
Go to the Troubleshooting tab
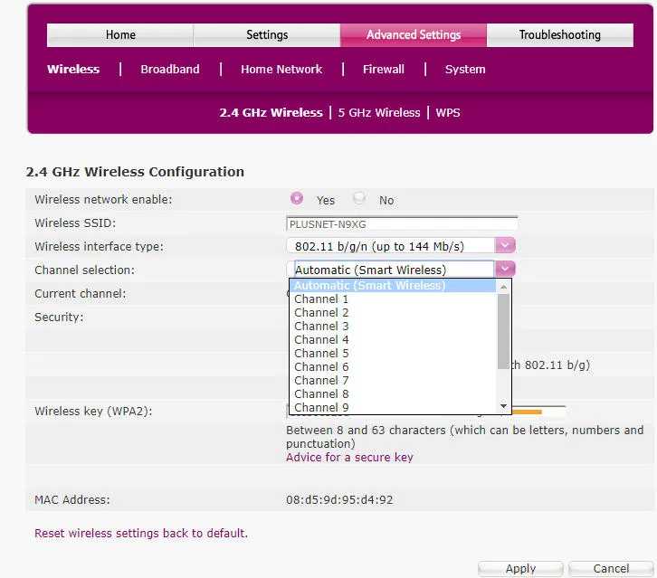pyautogui.click(x=559, y=35)
